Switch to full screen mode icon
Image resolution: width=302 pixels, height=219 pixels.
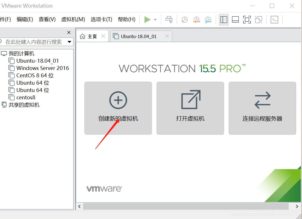[247, 19]
